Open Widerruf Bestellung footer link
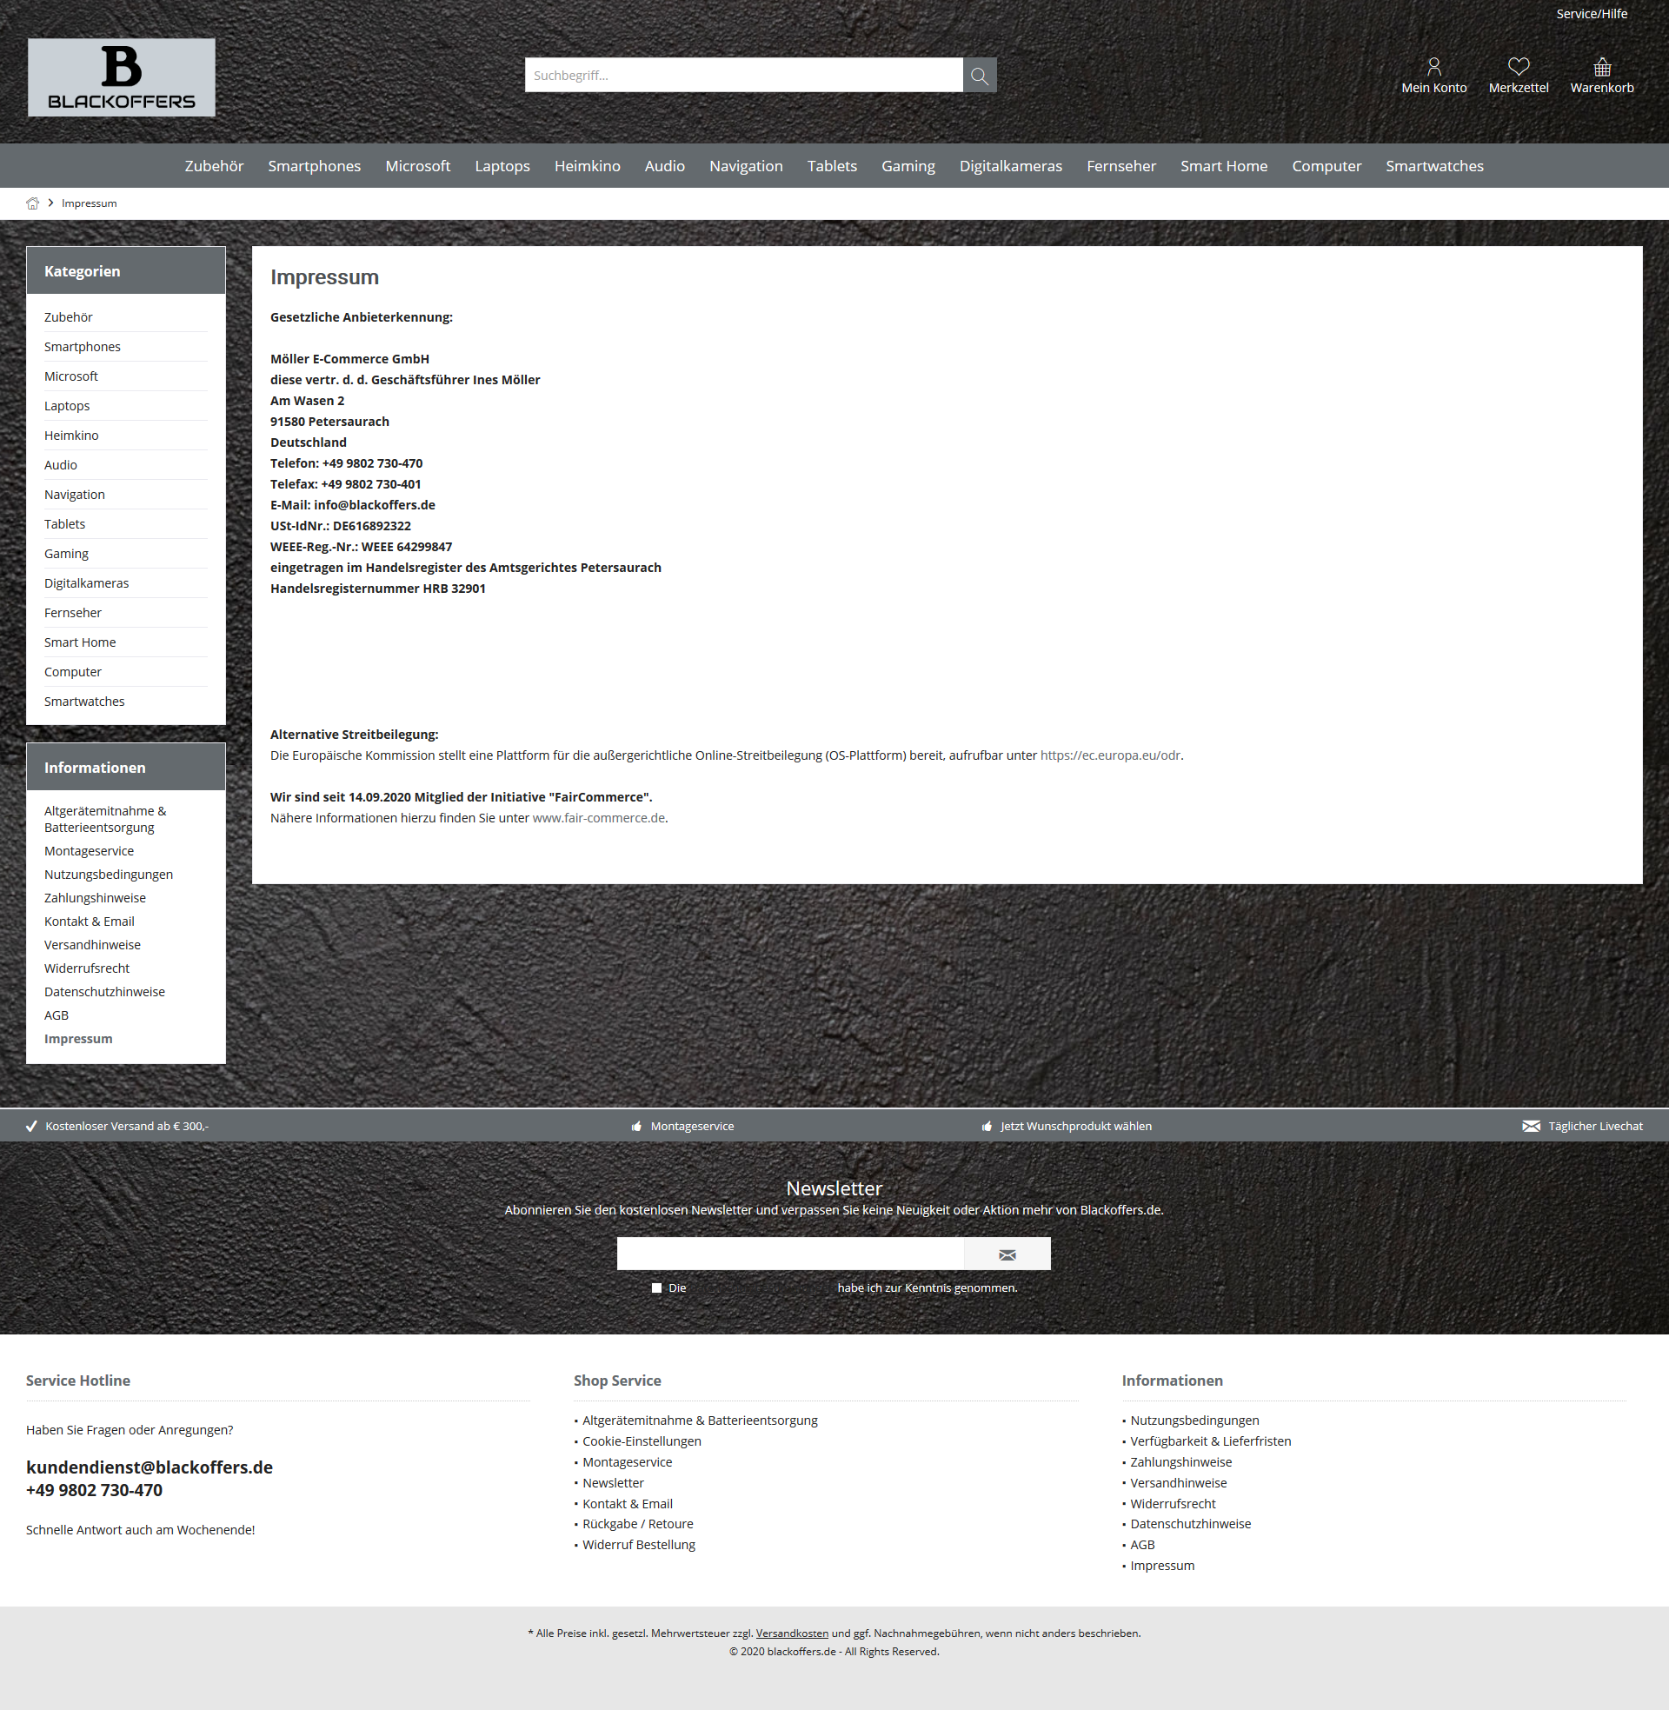The height and width of the screenshot is (1710, 1669). tap(638, 1544)
